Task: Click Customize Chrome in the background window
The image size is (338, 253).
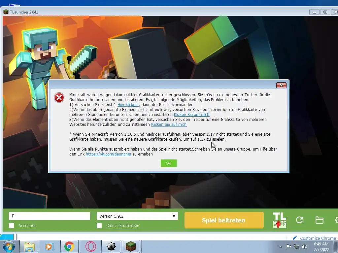Action: (x=315, y=238)
